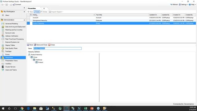The image size is (197, 111).
Task: Open FastApps section
Action: (8, 51)
